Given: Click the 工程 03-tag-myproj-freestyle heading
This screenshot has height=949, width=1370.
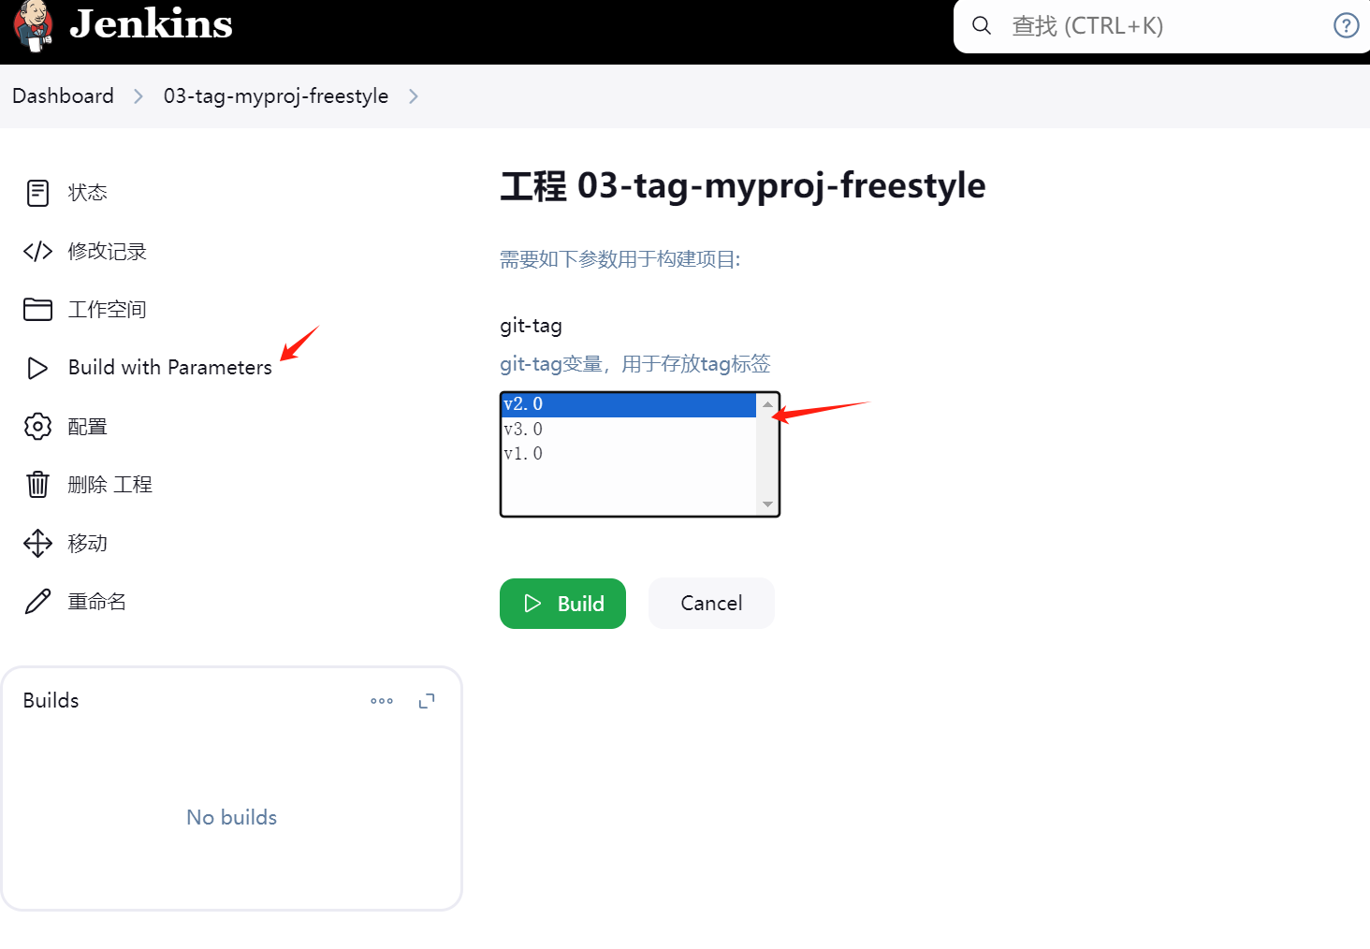Looking at the screenshot, I should point(743,185).
